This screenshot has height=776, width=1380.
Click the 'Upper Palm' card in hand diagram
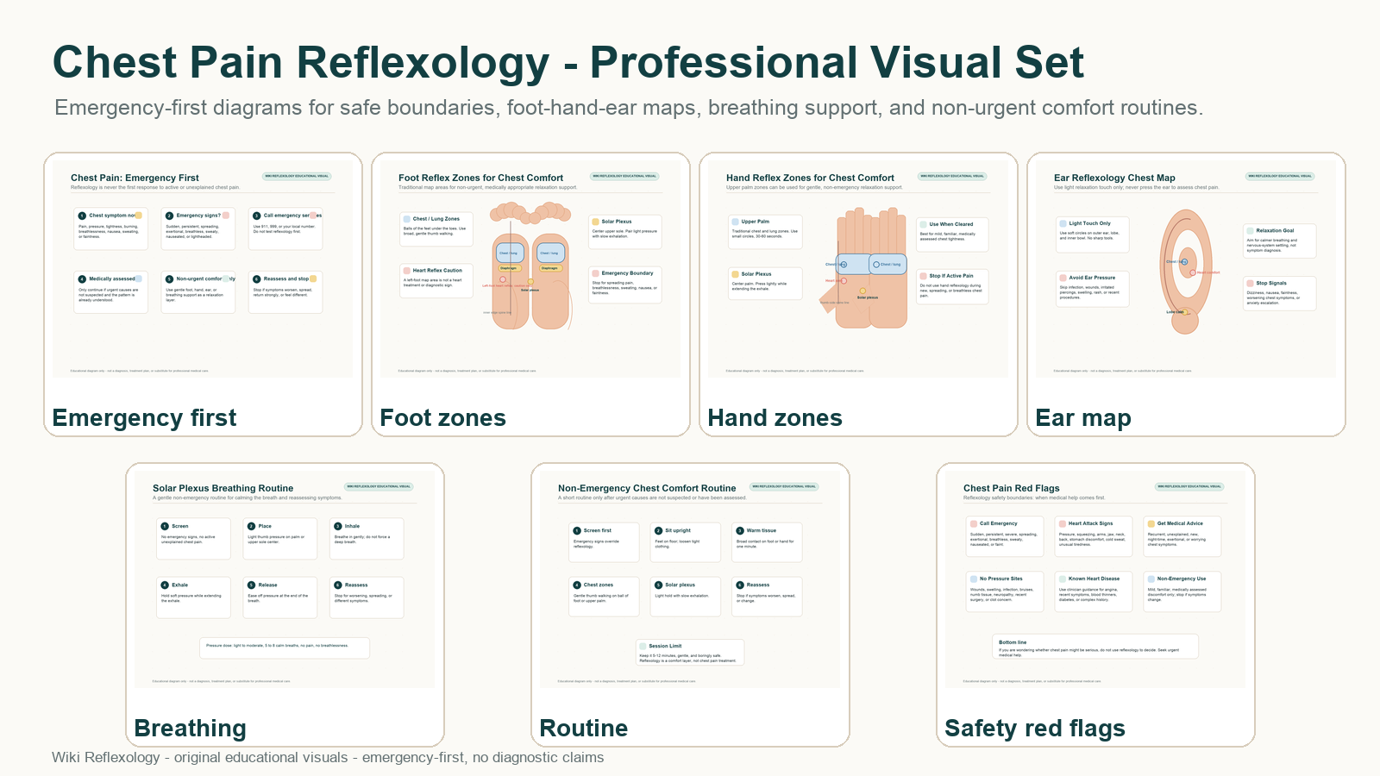click(x=766, y=232)
